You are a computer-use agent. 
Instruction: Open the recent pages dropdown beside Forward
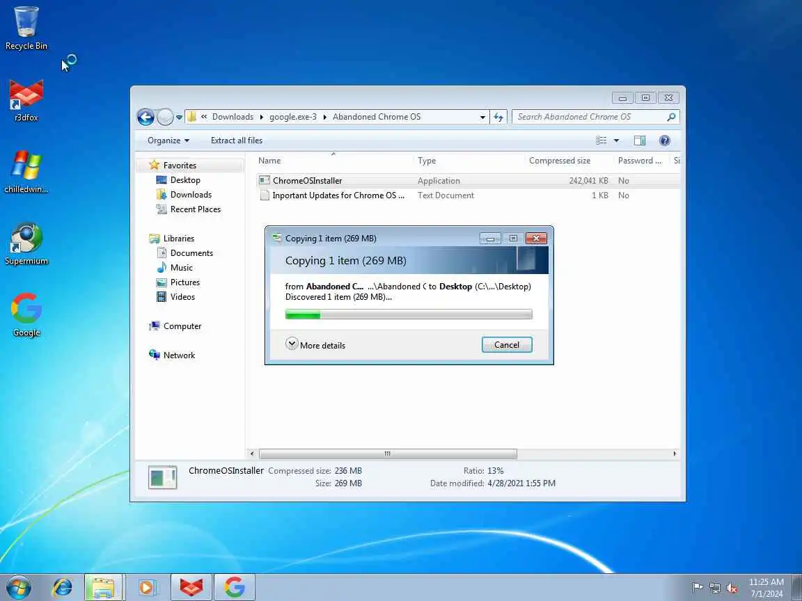pos(179,118)
